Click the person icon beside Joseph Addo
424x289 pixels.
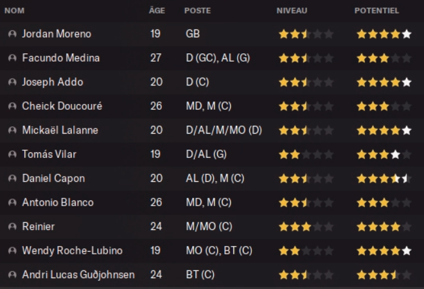tap(12, 82)
